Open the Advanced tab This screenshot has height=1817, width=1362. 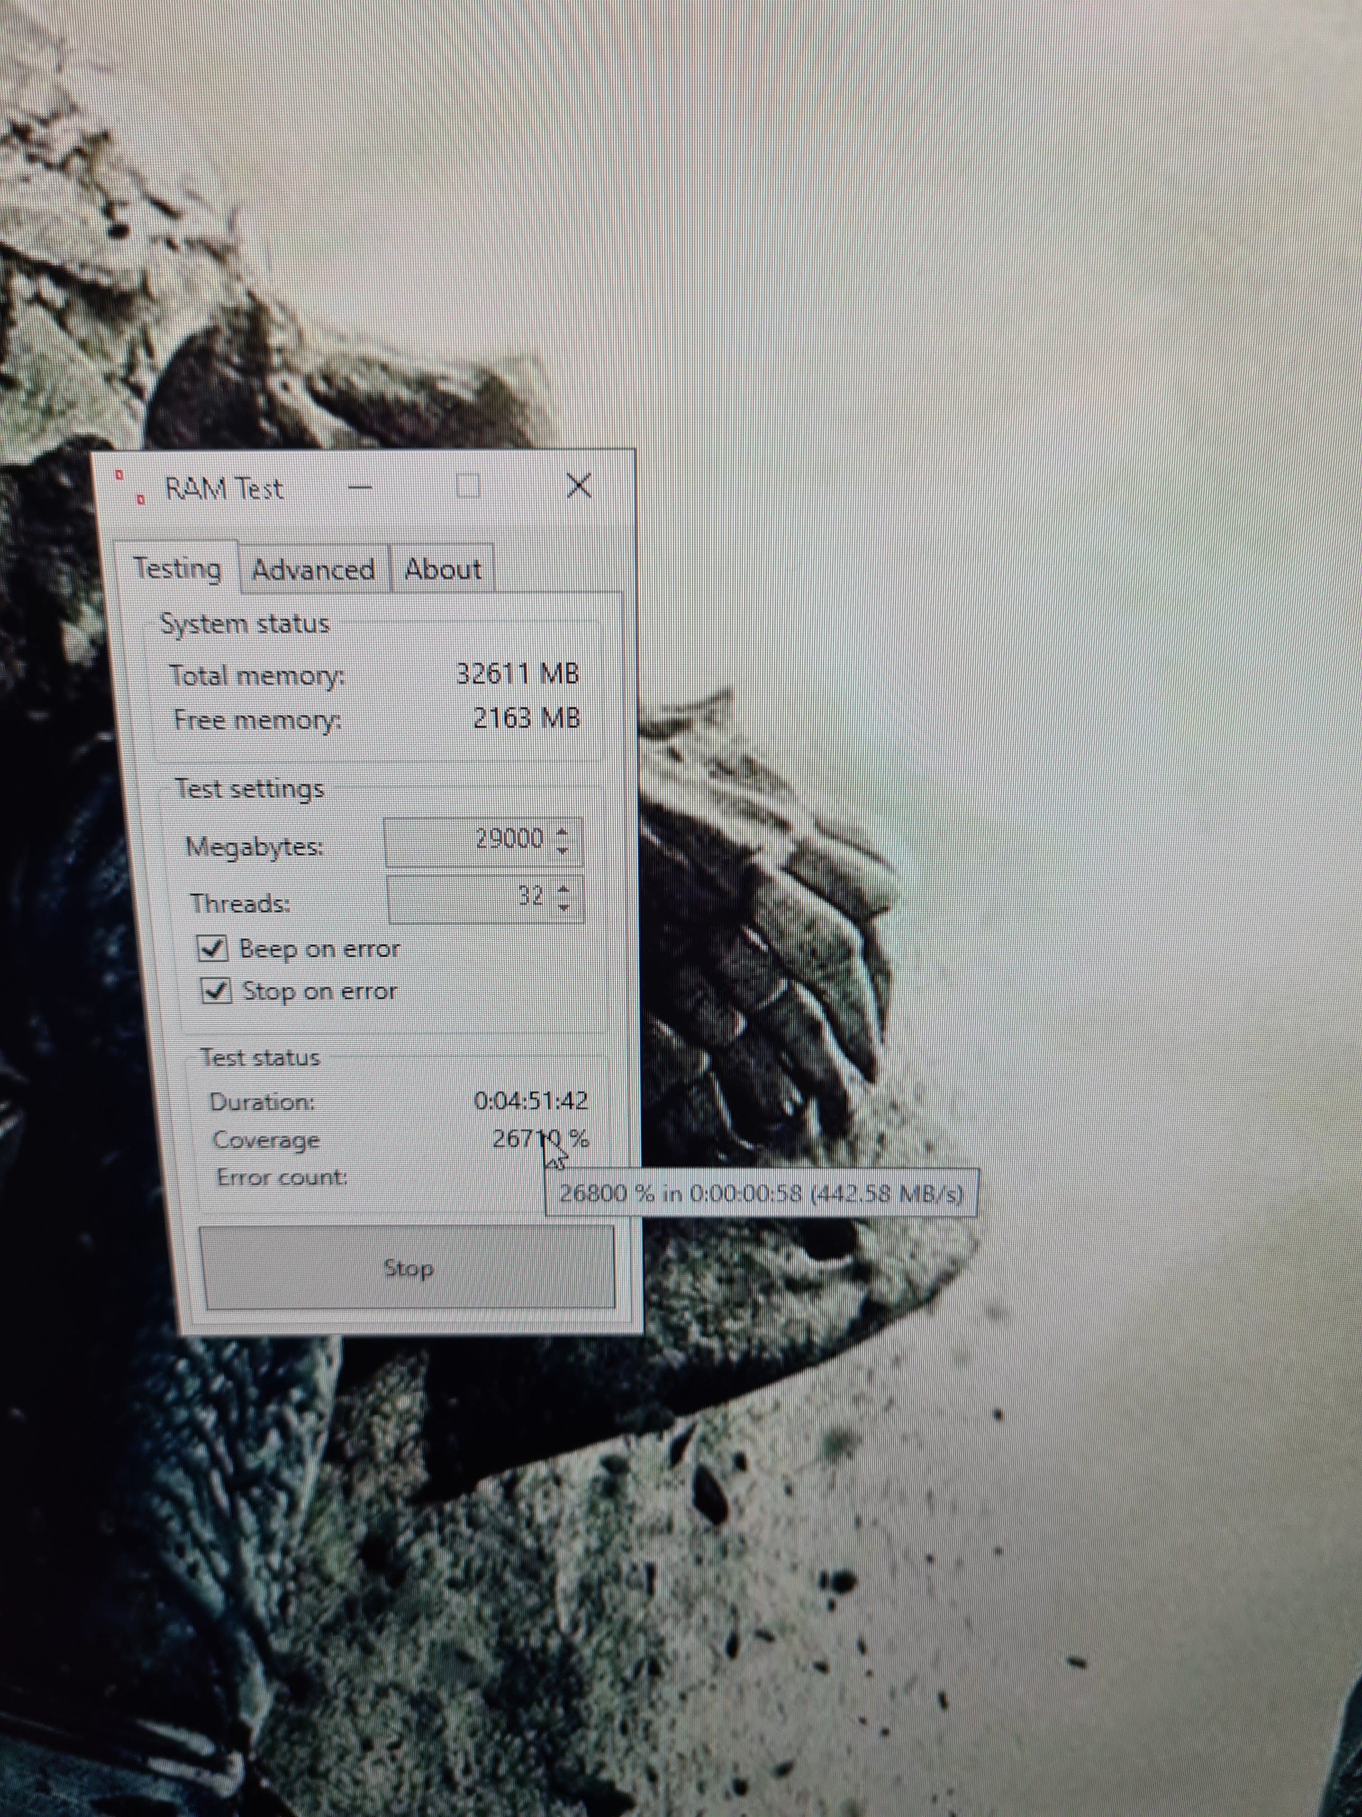[313, 569]
